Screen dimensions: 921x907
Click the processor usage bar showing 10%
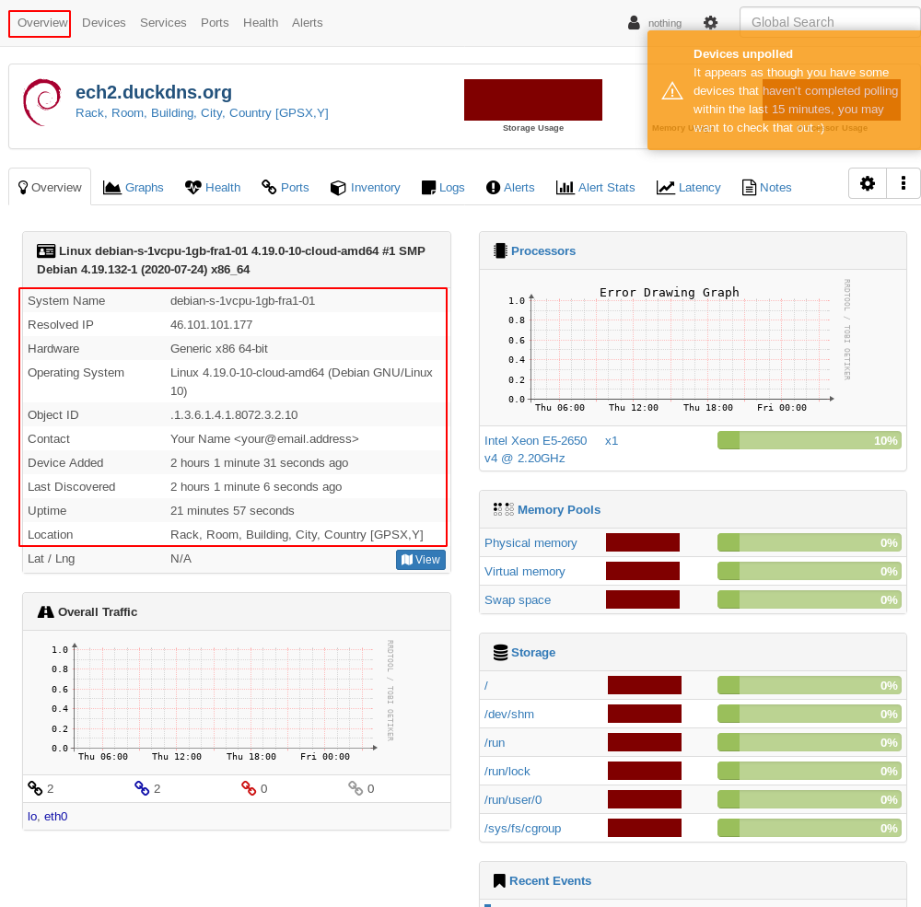coord(809,440)
